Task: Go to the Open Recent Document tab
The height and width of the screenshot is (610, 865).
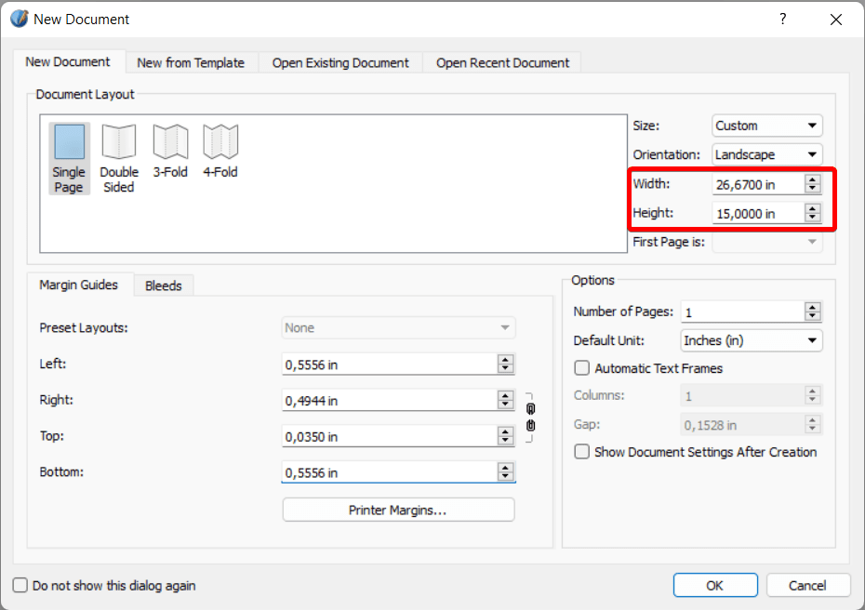Action: [x=502, y=63]
